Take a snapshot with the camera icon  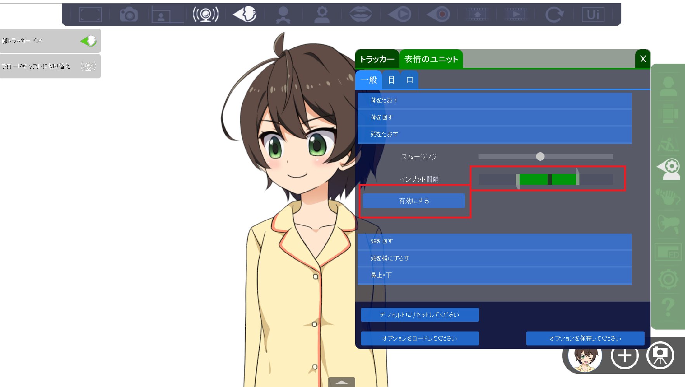pos(129,15)
